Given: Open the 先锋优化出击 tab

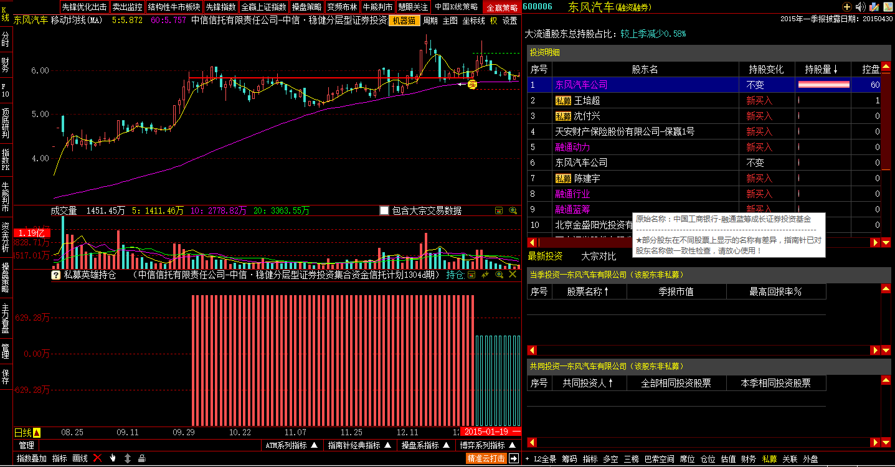Looking at the screenshot, I should 85,7.
